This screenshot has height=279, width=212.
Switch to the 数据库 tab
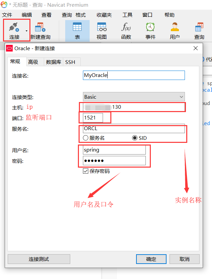54,62
